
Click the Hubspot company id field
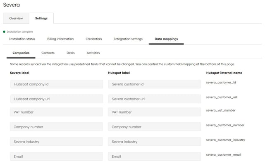click(57, 84)
